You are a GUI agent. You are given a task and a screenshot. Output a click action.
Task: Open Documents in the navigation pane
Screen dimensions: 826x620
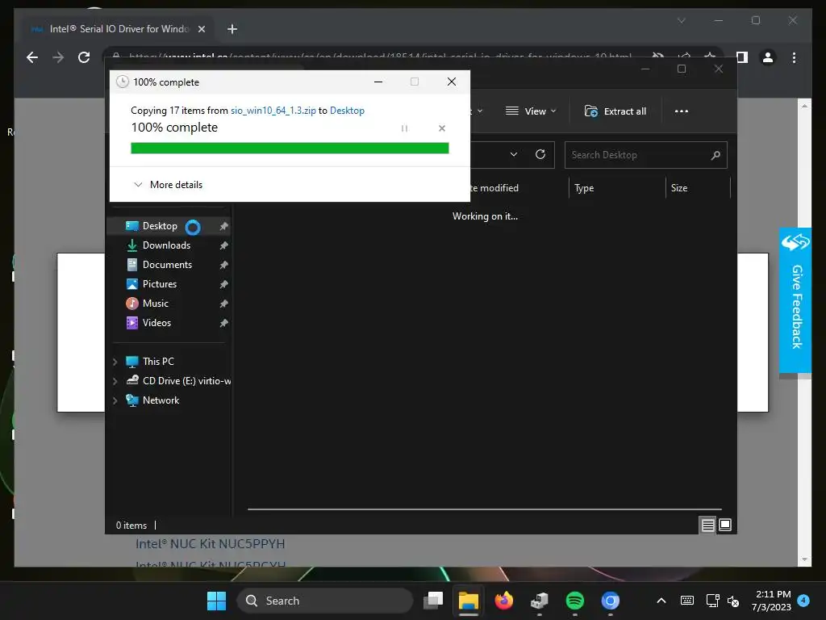(167, 265)
